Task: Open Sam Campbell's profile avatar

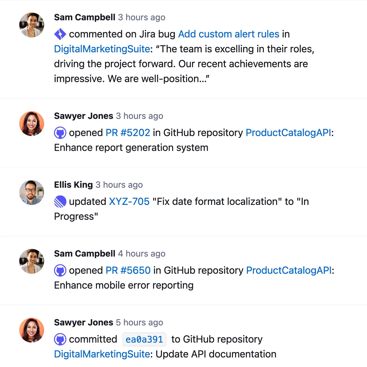Action: click(x=31, y=25)
